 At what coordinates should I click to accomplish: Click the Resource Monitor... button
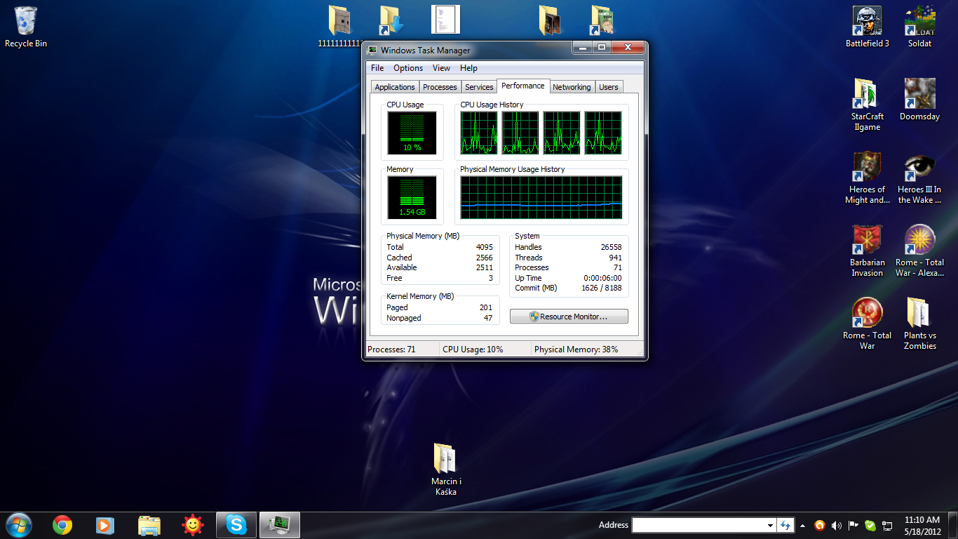point(569,317)
